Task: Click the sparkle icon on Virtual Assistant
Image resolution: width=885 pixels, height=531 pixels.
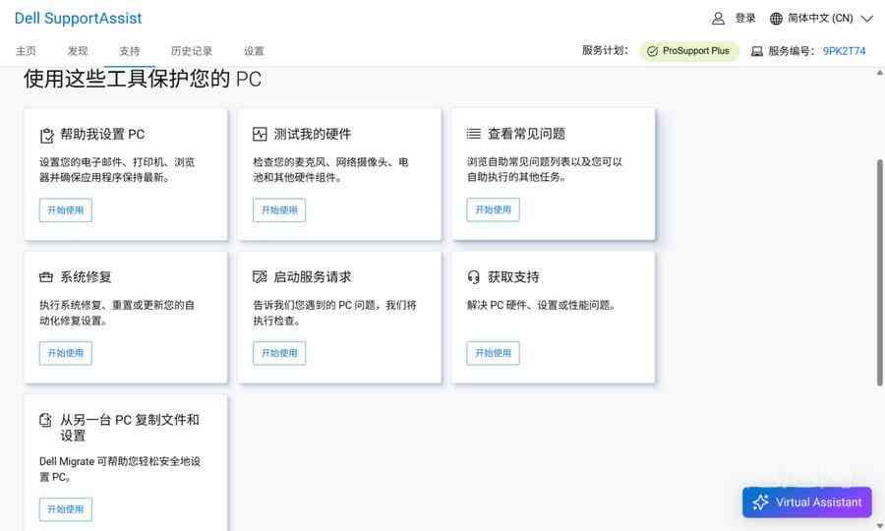Action: point(760,502)
